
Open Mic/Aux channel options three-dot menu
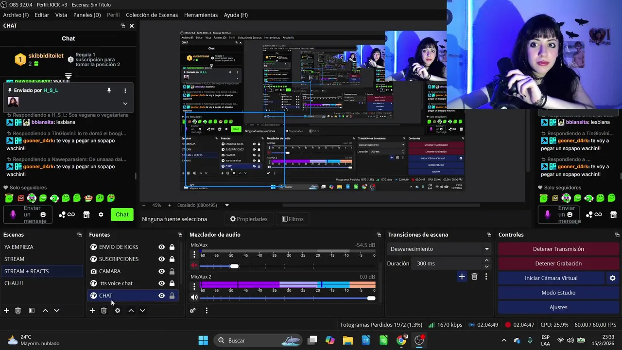(x=194, y=254)
